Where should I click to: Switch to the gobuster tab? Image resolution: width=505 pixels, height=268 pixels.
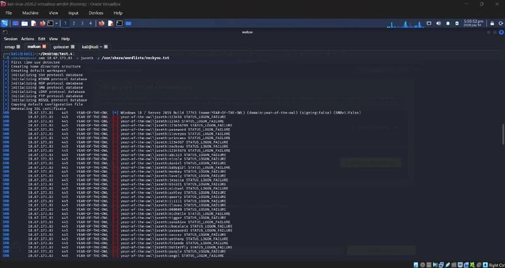tap(61, 47)
